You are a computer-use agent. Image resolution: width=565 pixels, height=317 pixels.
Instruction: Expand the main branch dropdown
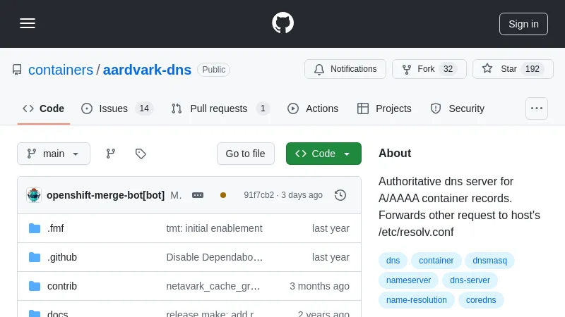pyautogui.click(x=54, y=154)
